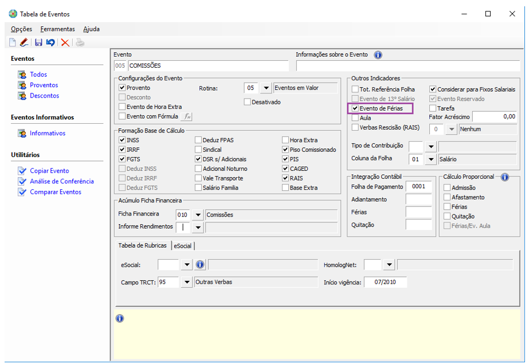Click the info icon beside eSocial field
Image resolution: width=529 pixels, height=364 pixels.
(x=200, y=265)
